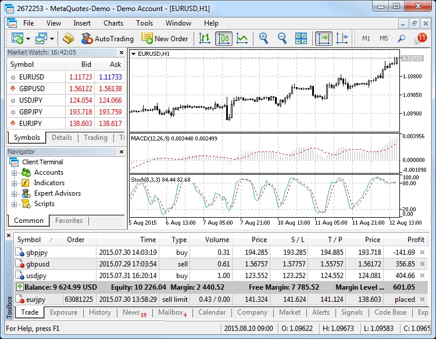Click the tile windows icon
Image resolution: width=436 pixels, height=339 pixels.
(x=301, y=39)
